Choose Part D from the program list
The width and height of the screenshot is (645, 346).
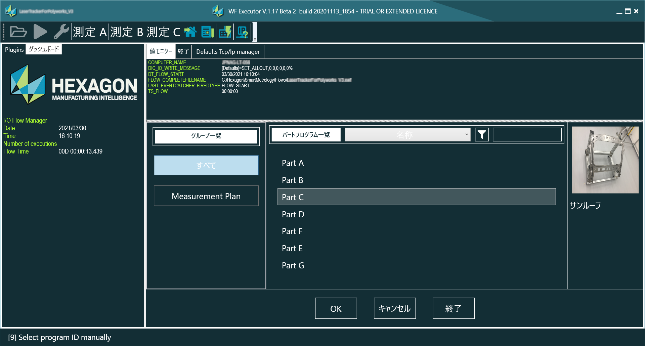293,214
